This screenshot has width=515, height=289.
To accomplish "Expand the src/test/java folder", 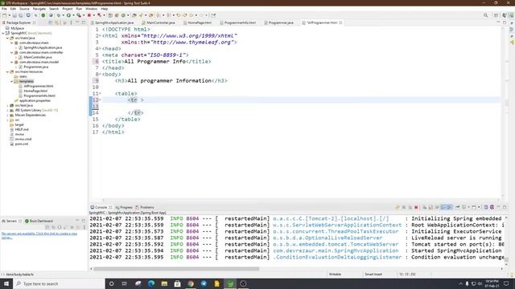I will [x=7, y=105].
